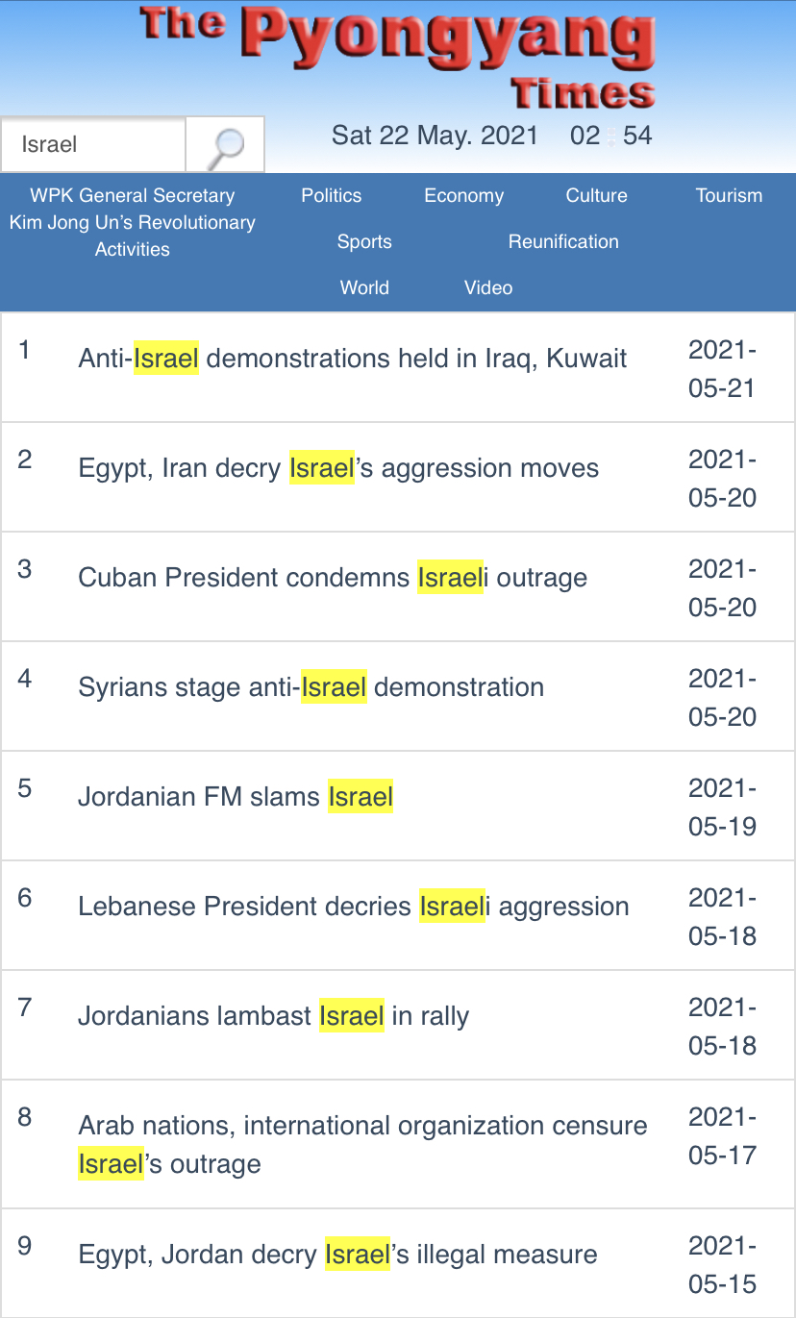Screen dimensions: 796x1318
Task: Open Jordanians lambast Israel in rally
Action: point(274,1016)
